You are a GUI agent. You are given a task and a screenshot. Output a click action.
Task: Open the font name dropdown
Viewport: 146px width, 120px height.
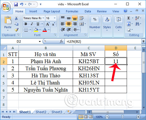tap(43, 18)
